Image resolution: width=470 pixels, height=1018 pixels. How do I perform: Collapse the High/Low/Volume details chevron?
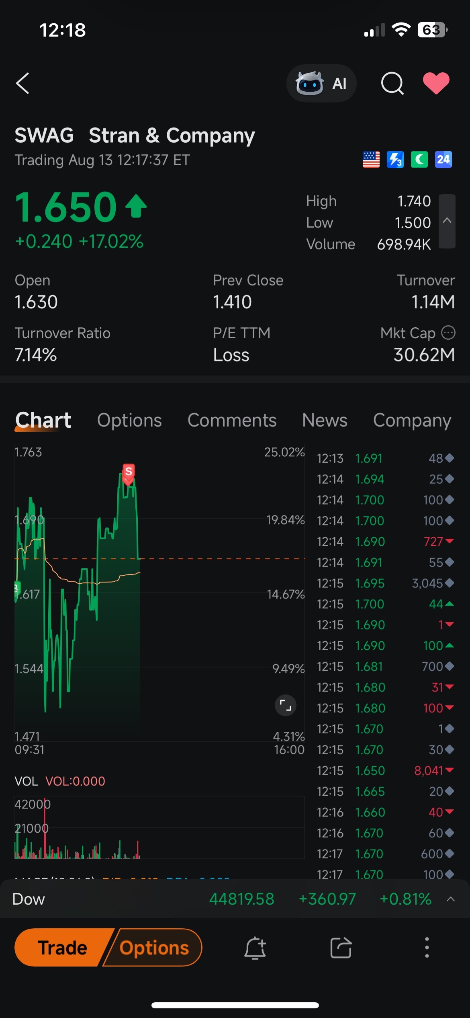(447, 221)
